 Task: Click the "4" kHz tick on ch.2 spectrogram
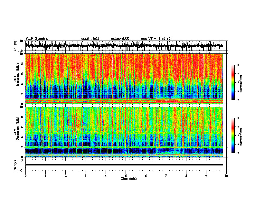pos(23,137)
